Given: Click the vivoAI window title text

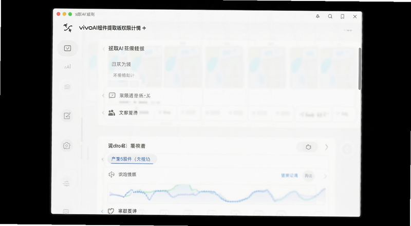Looking at the screenshot, I should point(110,28).
